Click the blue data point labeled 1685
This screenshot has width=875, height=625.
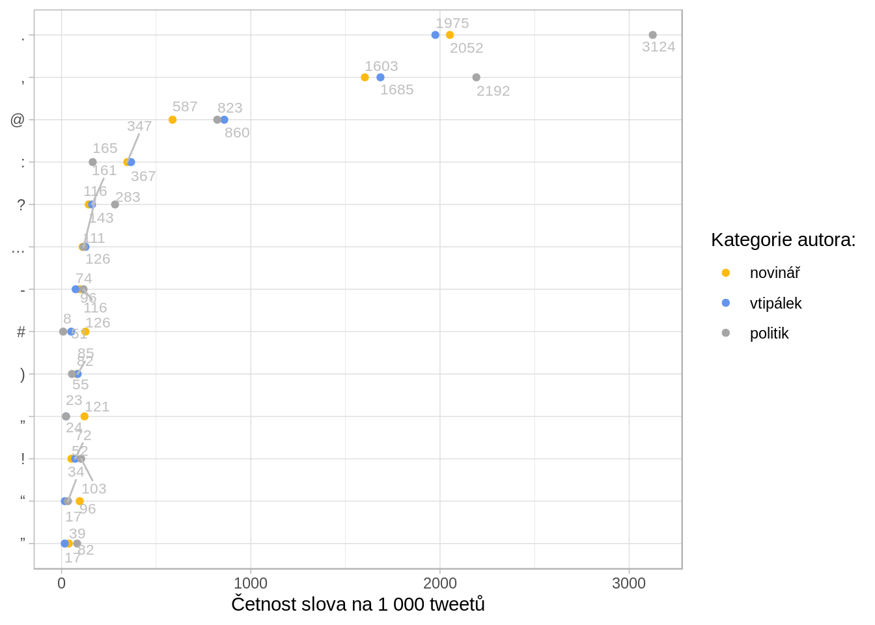(x=380, y=77)
